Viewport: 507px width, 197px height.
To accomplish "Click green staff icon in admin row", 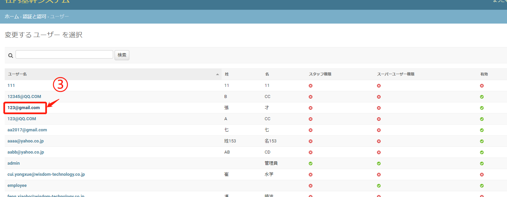I will click(x=310, y=163).
